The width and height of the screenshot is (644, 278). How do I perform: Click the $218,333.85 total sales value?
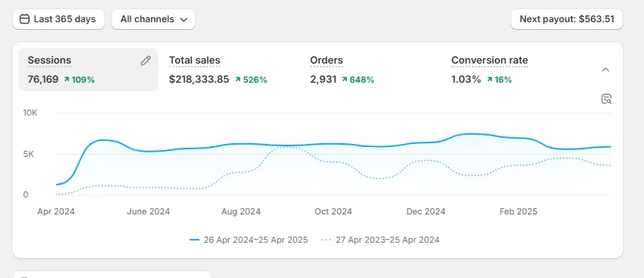point(199,80)
